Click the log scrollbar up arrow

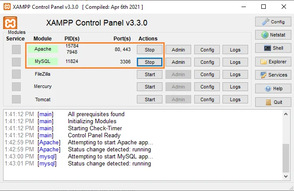[286, 114]
